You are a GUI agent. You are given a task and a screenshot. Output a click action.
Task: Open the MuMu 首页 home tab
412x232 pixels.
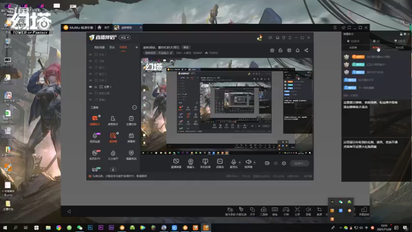pos(104,27)
